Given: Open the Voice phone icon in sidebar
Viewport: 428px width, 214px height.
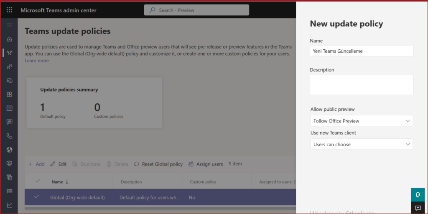Looking at the screenshot, I should [x=9, y=136].
